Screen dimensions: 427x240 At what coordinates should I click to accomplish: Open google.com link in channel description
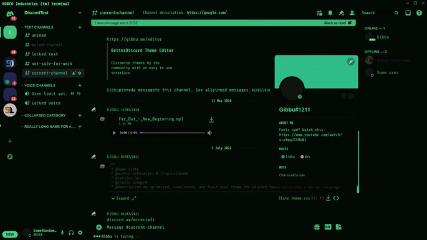pyautogui.click(x=207, y=12)
